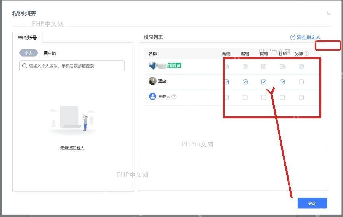Enable 另存 permission for 蓝尘
The width and height of the screenshot is (343, 217).
(x=301, y=82)
